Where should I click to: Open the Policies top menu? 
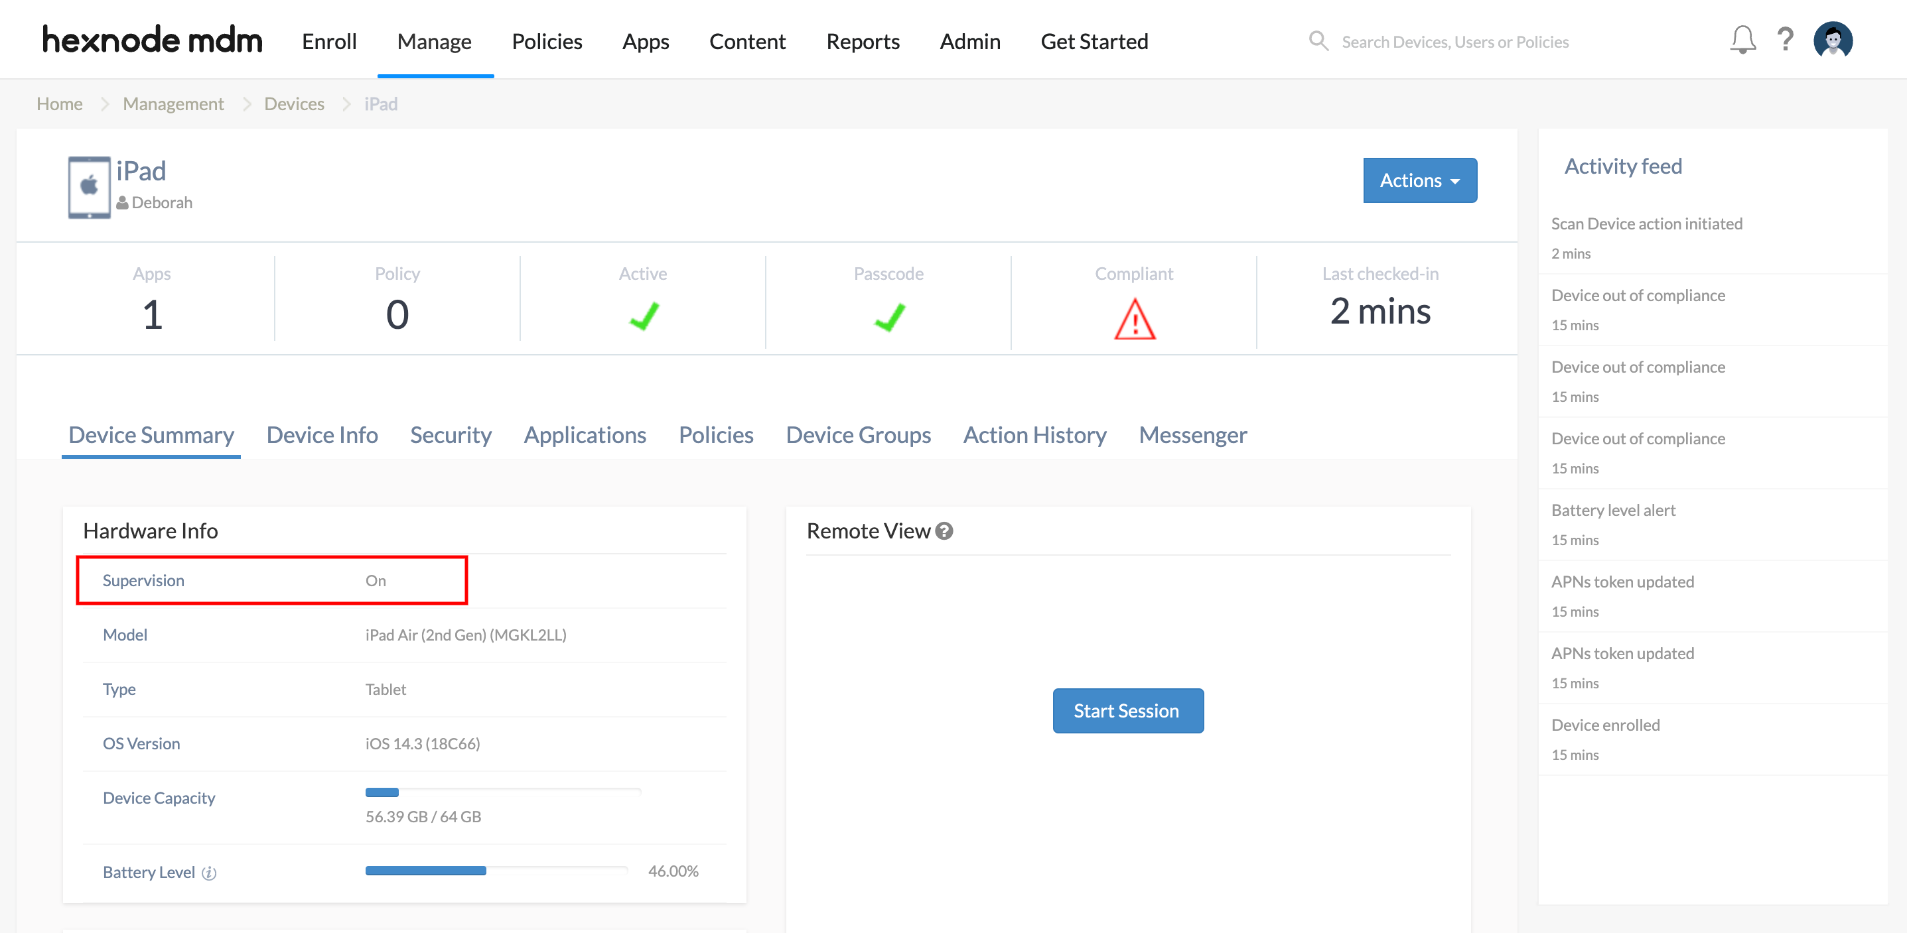[x=547, y=41]
